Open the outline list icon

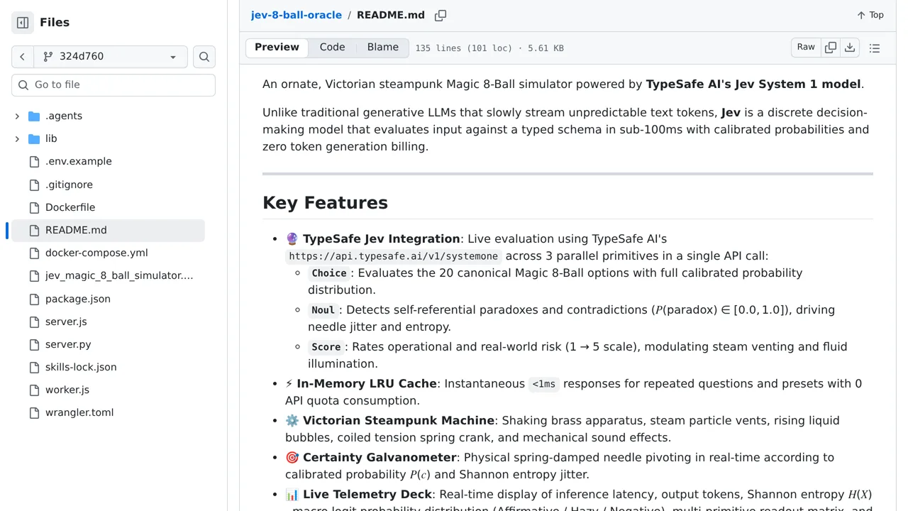[x=875, y=48]
